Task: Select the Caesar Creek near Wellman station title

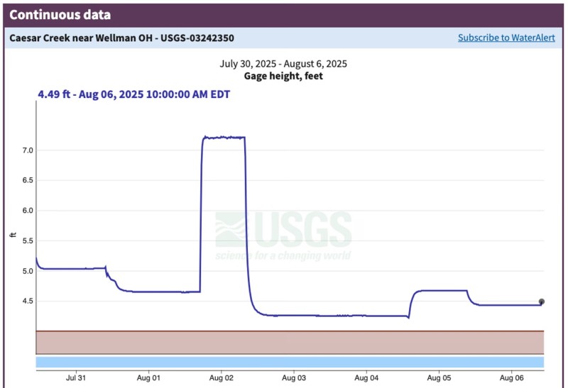Action: (x=121, y=38)
